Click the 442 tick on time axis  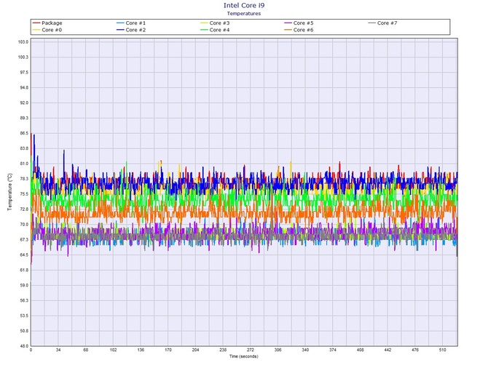[x=387, y=350]
